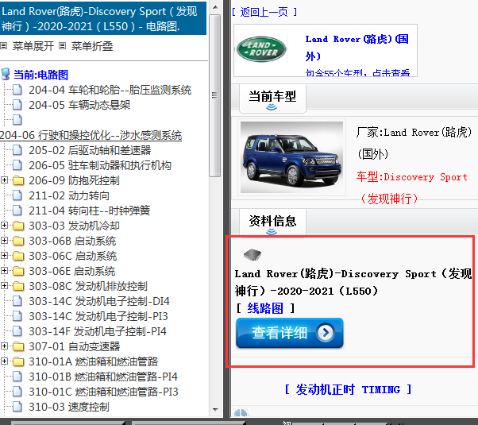Open 204-04 车轮和轮胎--胎压监测系统
Viewport: 478px width, 425px height.
pos(110,90)
